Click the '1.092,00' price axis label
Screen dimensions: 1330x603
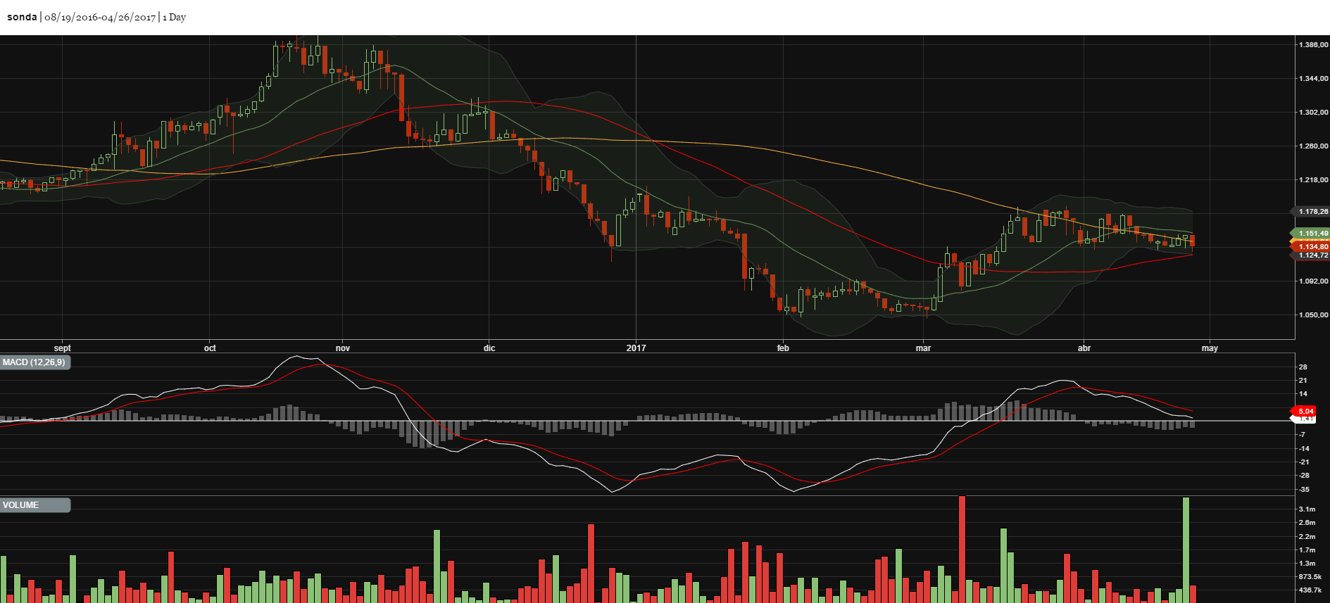tap(1313, 281)
